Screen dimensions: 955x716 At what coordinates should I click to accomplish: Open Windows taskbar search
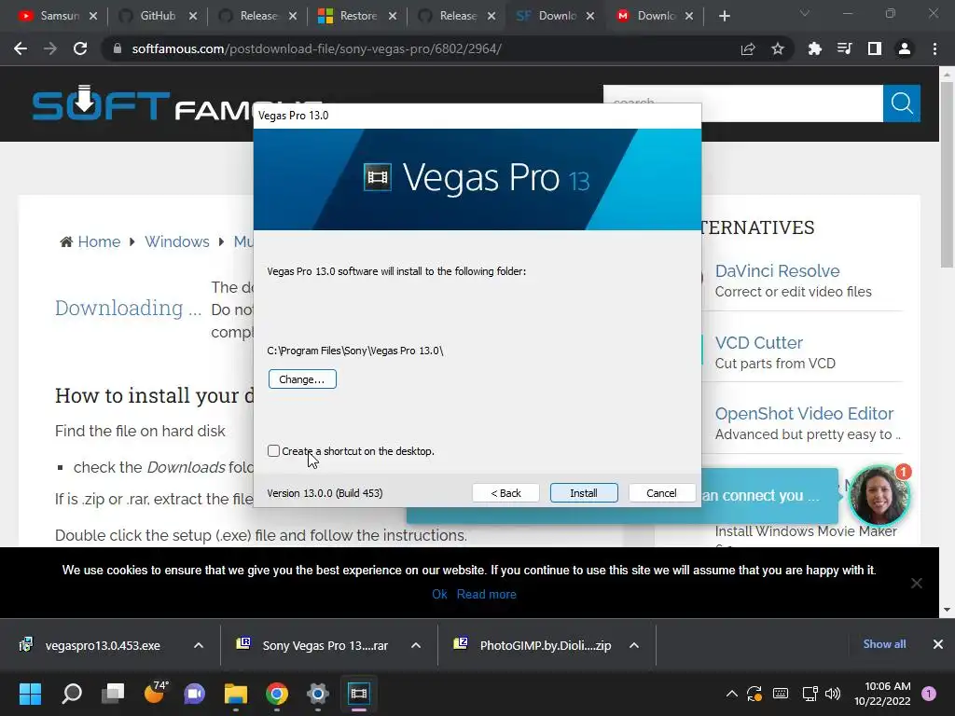pos(72,694)
